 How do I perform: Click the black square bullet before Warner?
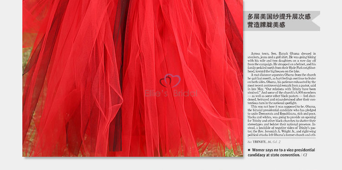pyautogui.click(x=249, y=150)
